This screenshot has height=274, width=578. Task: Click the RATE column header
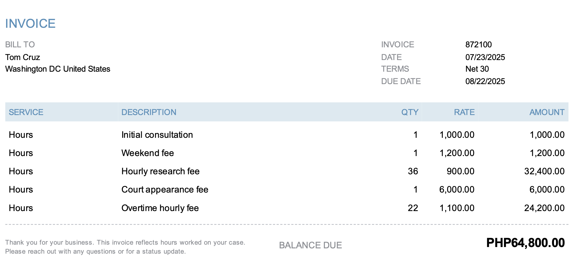pyautogui.click(x=464, y=112)
